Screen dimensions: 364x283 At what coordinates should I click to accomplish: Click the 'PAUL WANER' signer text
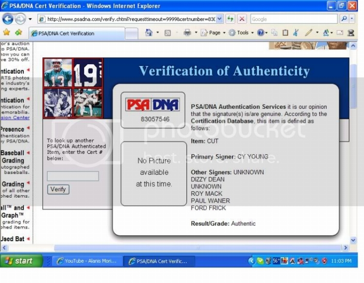click(x=210, y=201)
